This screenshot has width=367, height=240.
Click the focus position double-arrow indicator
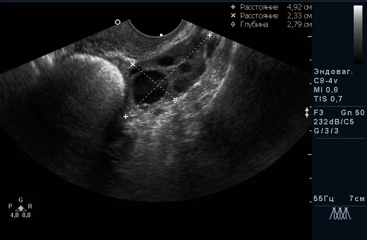point(307,112)
